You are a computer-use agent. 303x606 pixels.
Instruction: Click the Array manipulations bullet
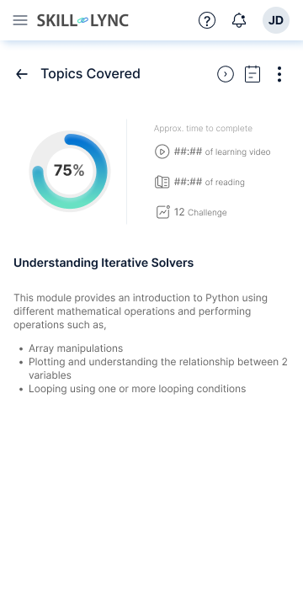click(x=76, y=348)
